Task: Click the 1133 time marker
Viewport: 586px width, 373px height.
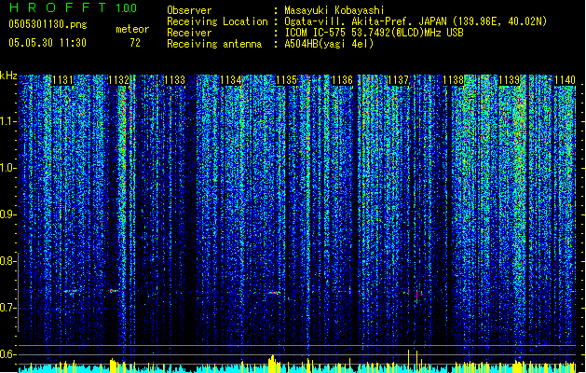Action: [x=175, y=80]
